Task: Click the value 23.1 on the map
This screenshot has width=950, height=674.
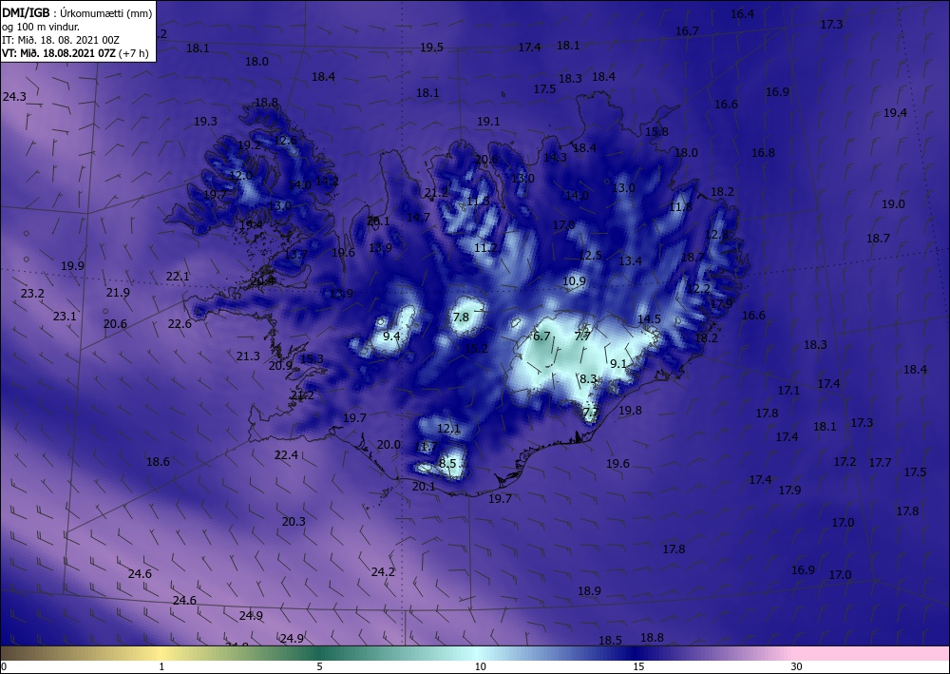Action: point(65,316)
